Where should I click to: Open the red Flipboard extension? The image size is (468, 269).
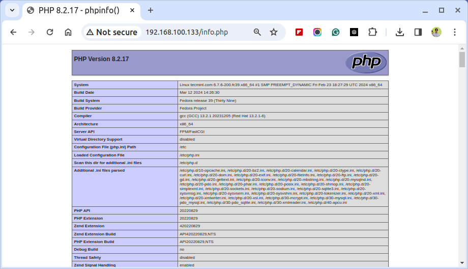pyautogui.click(x=299, y=32)
